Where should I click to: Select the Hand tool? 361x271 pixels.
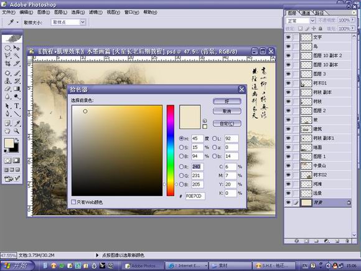click(7, 131)
